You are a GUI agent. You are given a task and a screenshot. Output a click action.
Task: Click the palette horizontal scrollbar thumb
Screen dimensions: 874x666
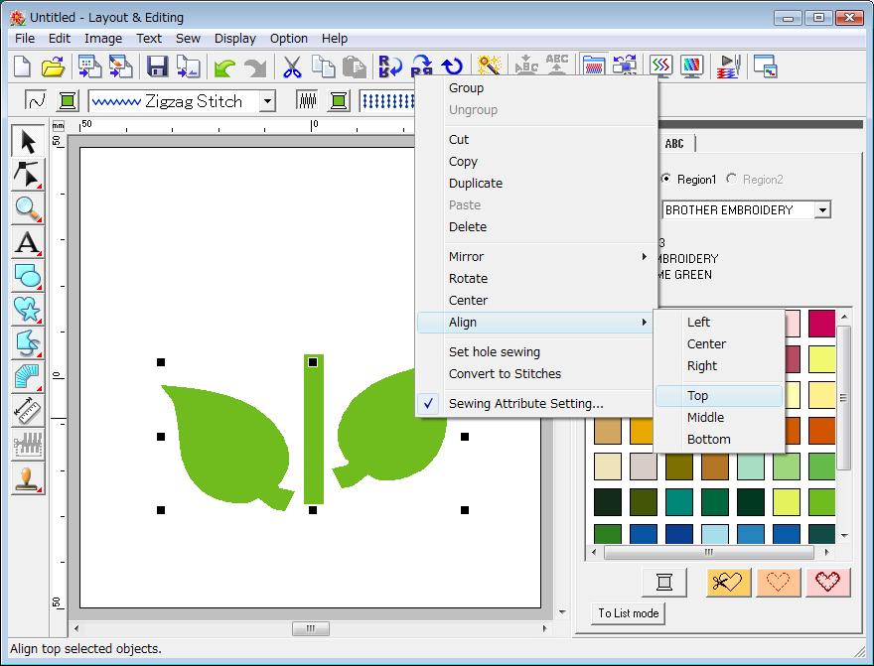click(708, 552)
